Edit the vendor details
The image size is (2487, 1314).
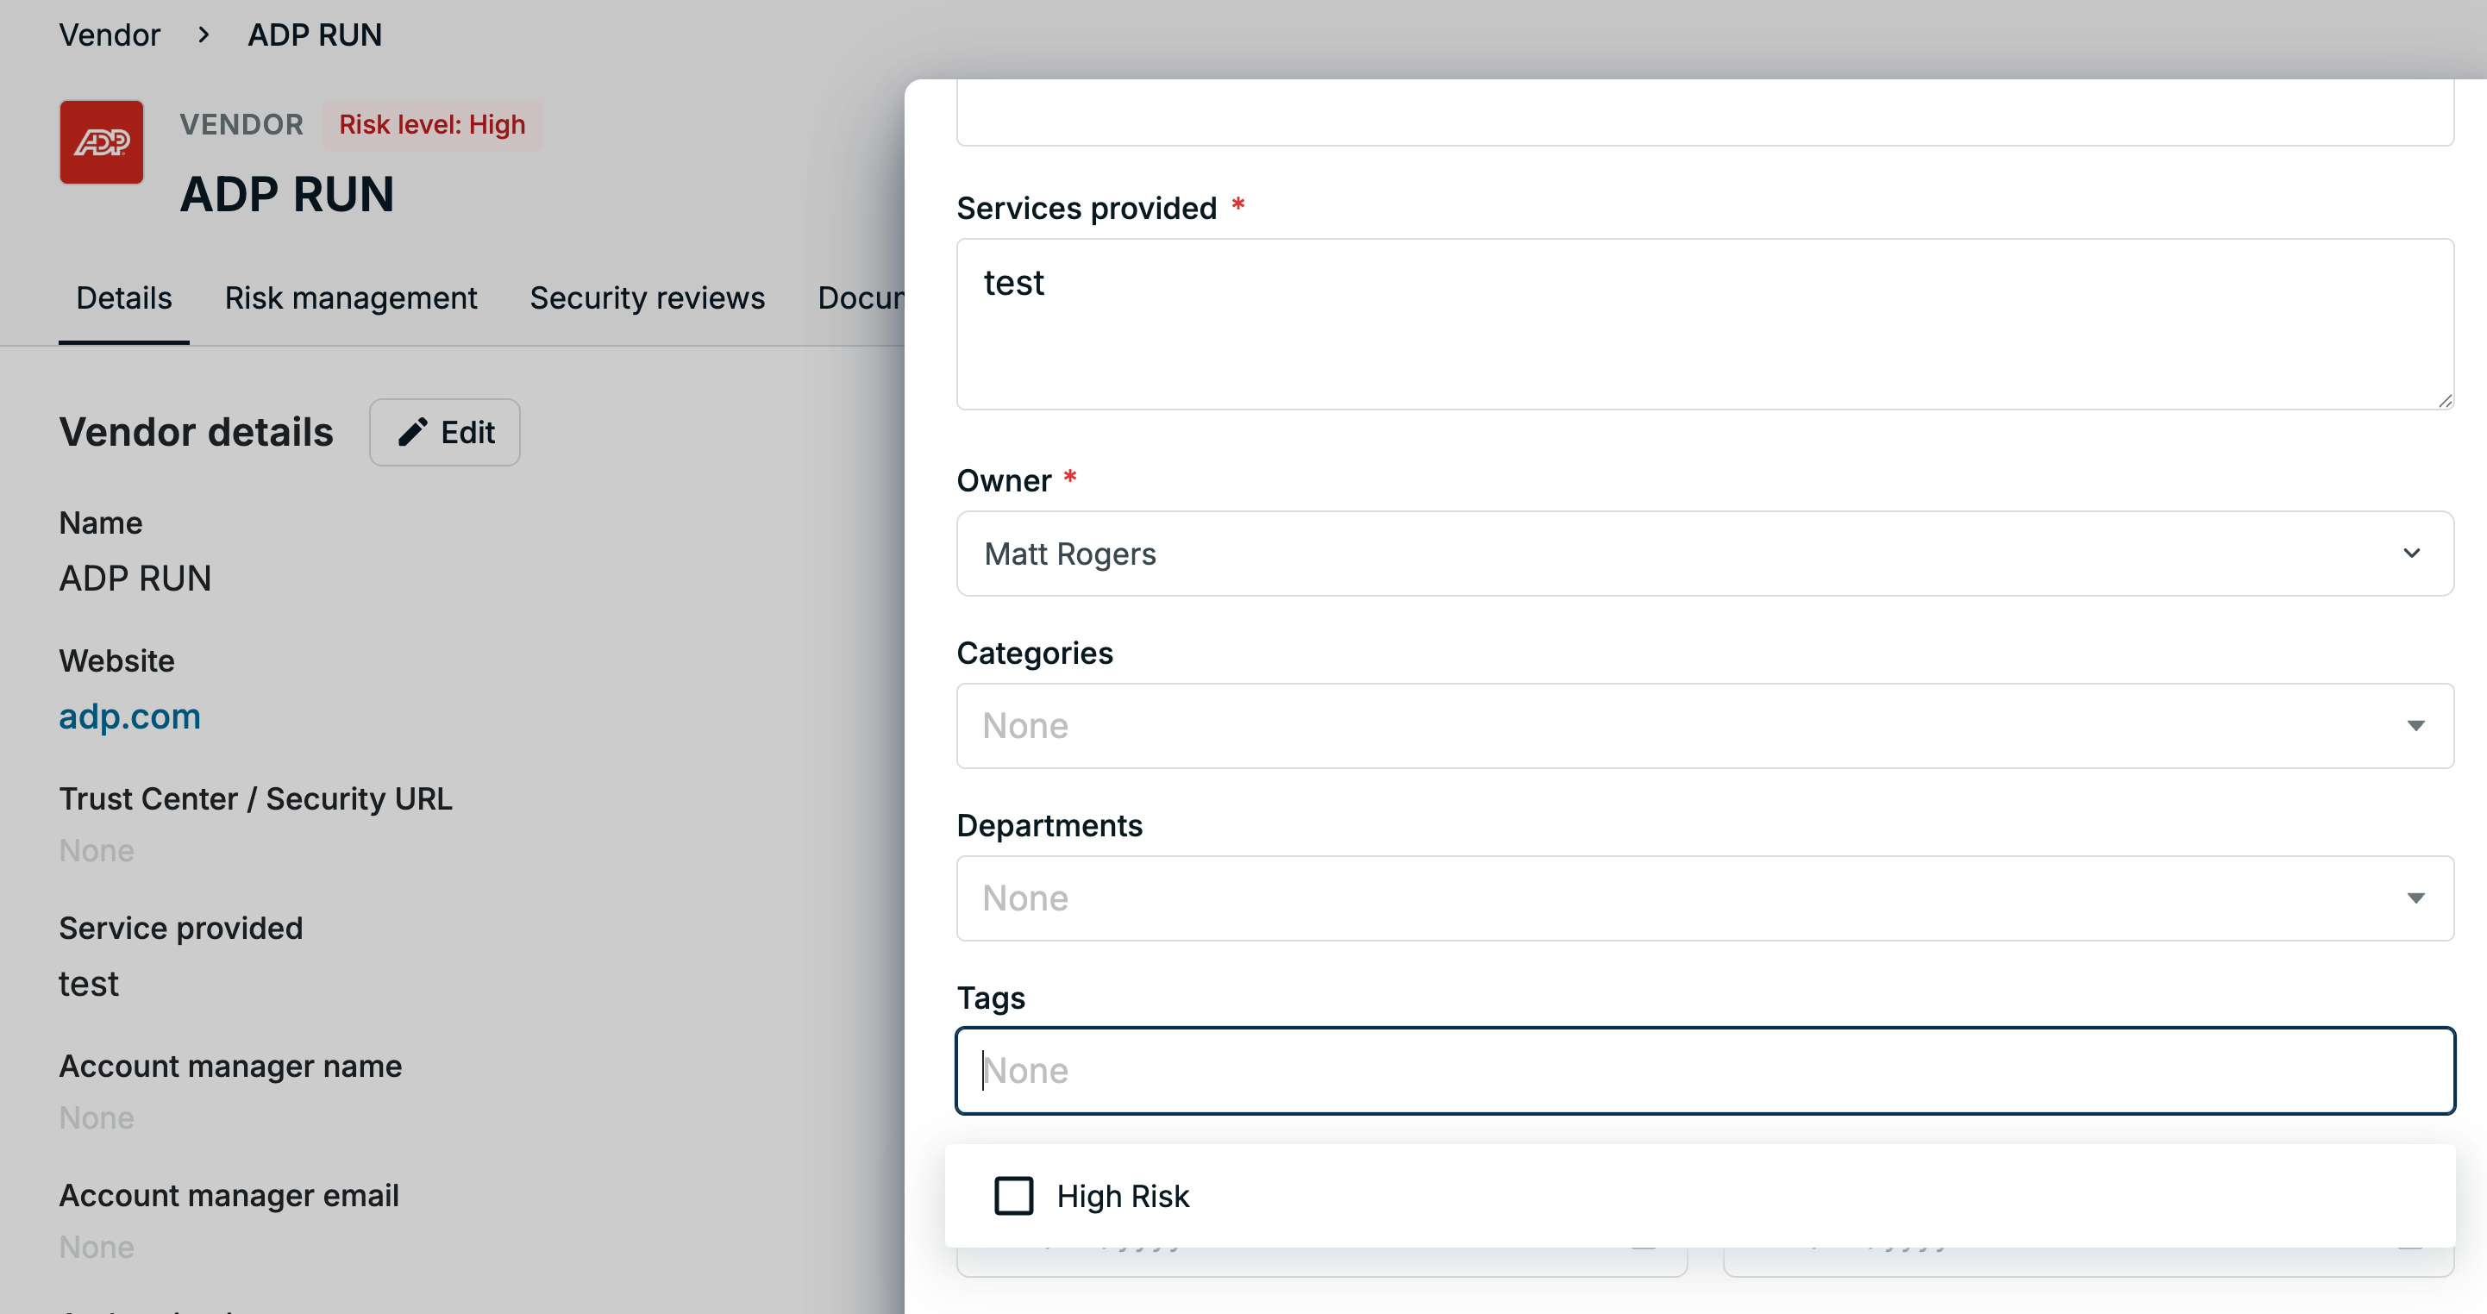[x=445, y=432]
